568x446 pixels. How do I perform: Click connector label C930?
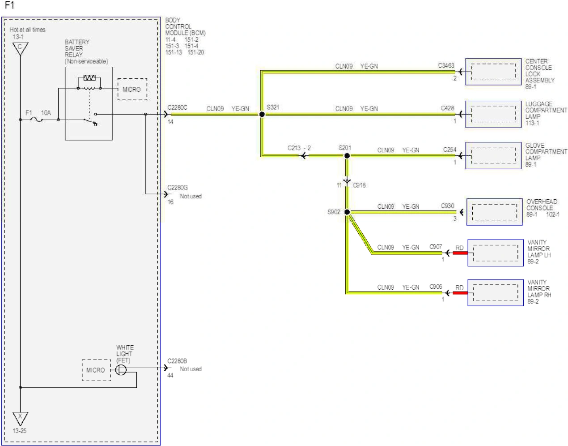pos(447,206)
